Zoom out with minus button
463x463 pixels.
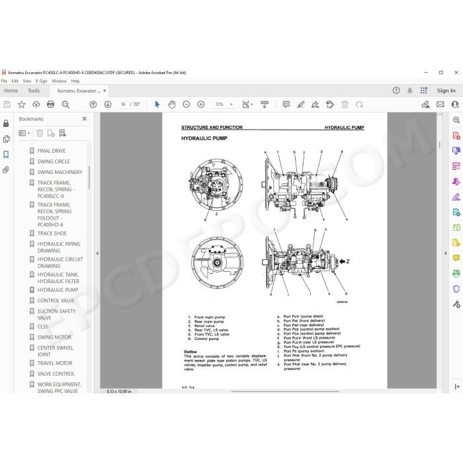click(187, 105)
